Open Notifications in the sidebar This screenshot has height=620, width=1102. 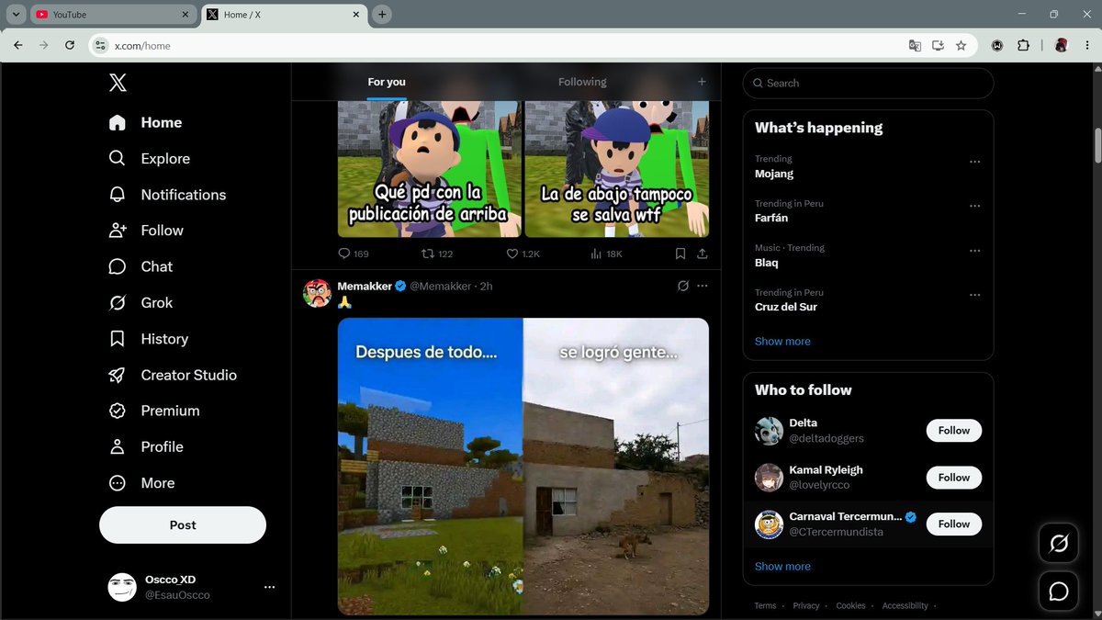coord(167,195)
